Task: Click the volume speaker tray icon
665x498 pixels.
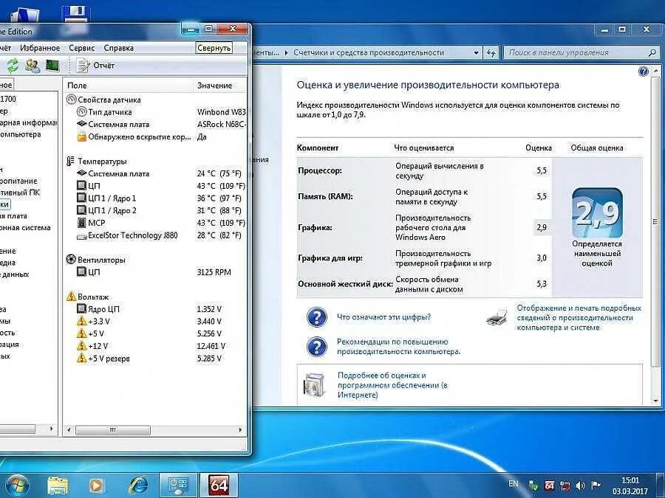Action: [x=580, y=485]
